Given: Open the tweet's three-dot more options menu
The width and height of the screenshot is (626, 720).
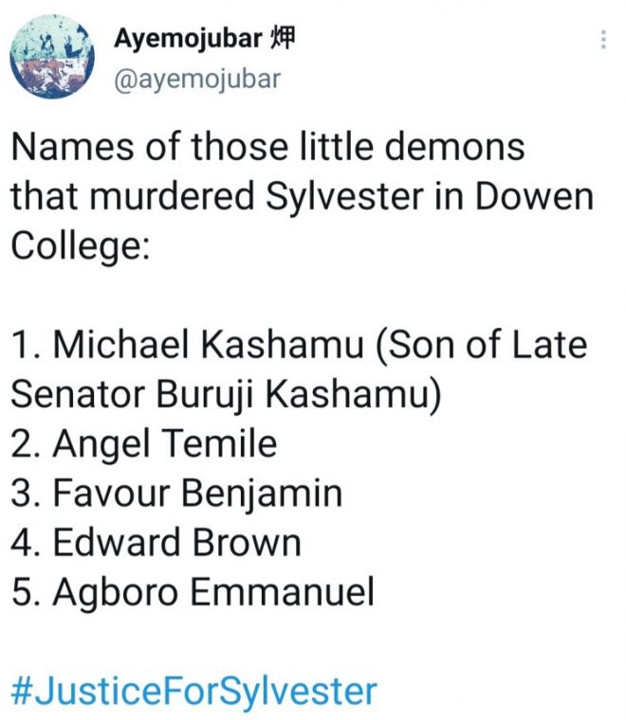Looking at the screenshot, I should [x=603, y=40].
